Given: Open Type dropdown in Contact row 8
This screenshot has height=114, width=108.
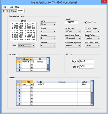Looking at the screenshot, I should click(32, 104).
